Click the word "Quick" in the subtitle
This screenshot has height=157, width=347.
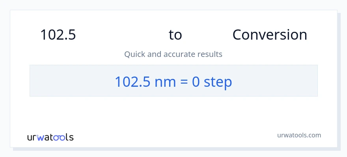pos(134,54)
